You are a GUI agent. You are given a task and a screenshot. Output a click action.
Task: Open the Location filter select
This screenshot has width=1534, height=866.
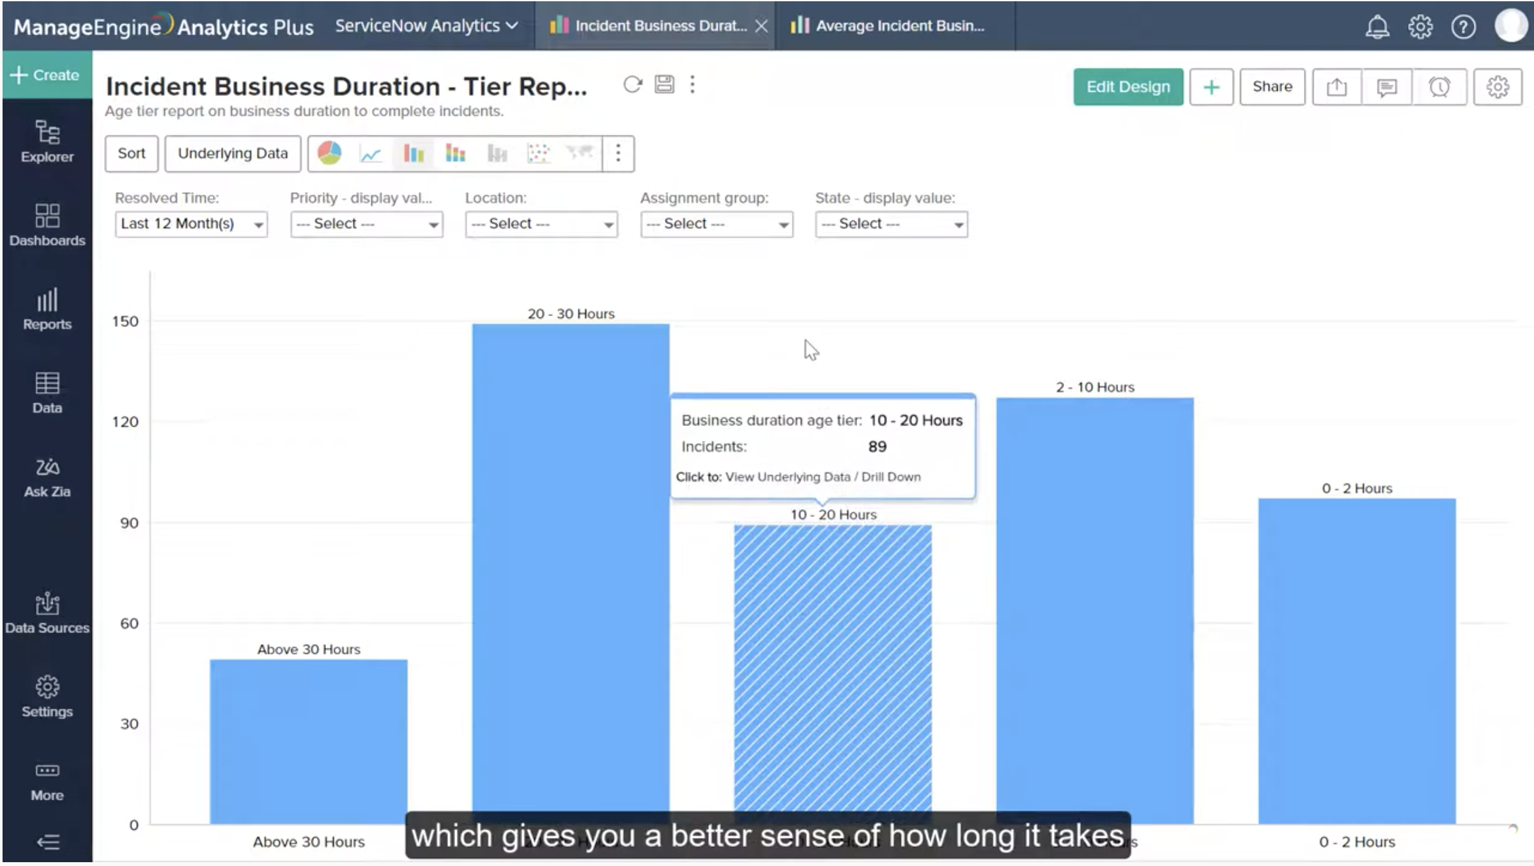click(541, 224)
